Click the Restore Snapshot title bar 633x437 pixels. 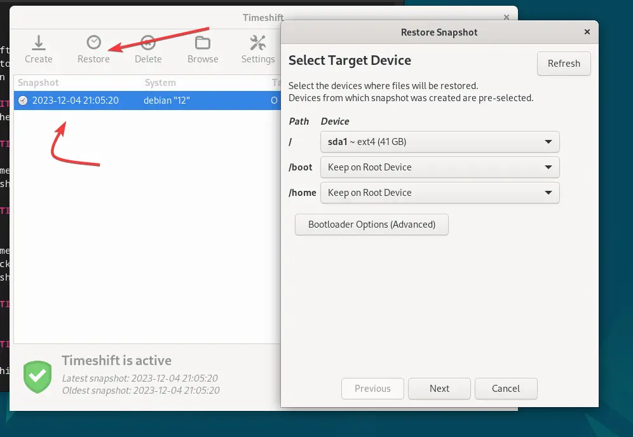click(439, 32)
